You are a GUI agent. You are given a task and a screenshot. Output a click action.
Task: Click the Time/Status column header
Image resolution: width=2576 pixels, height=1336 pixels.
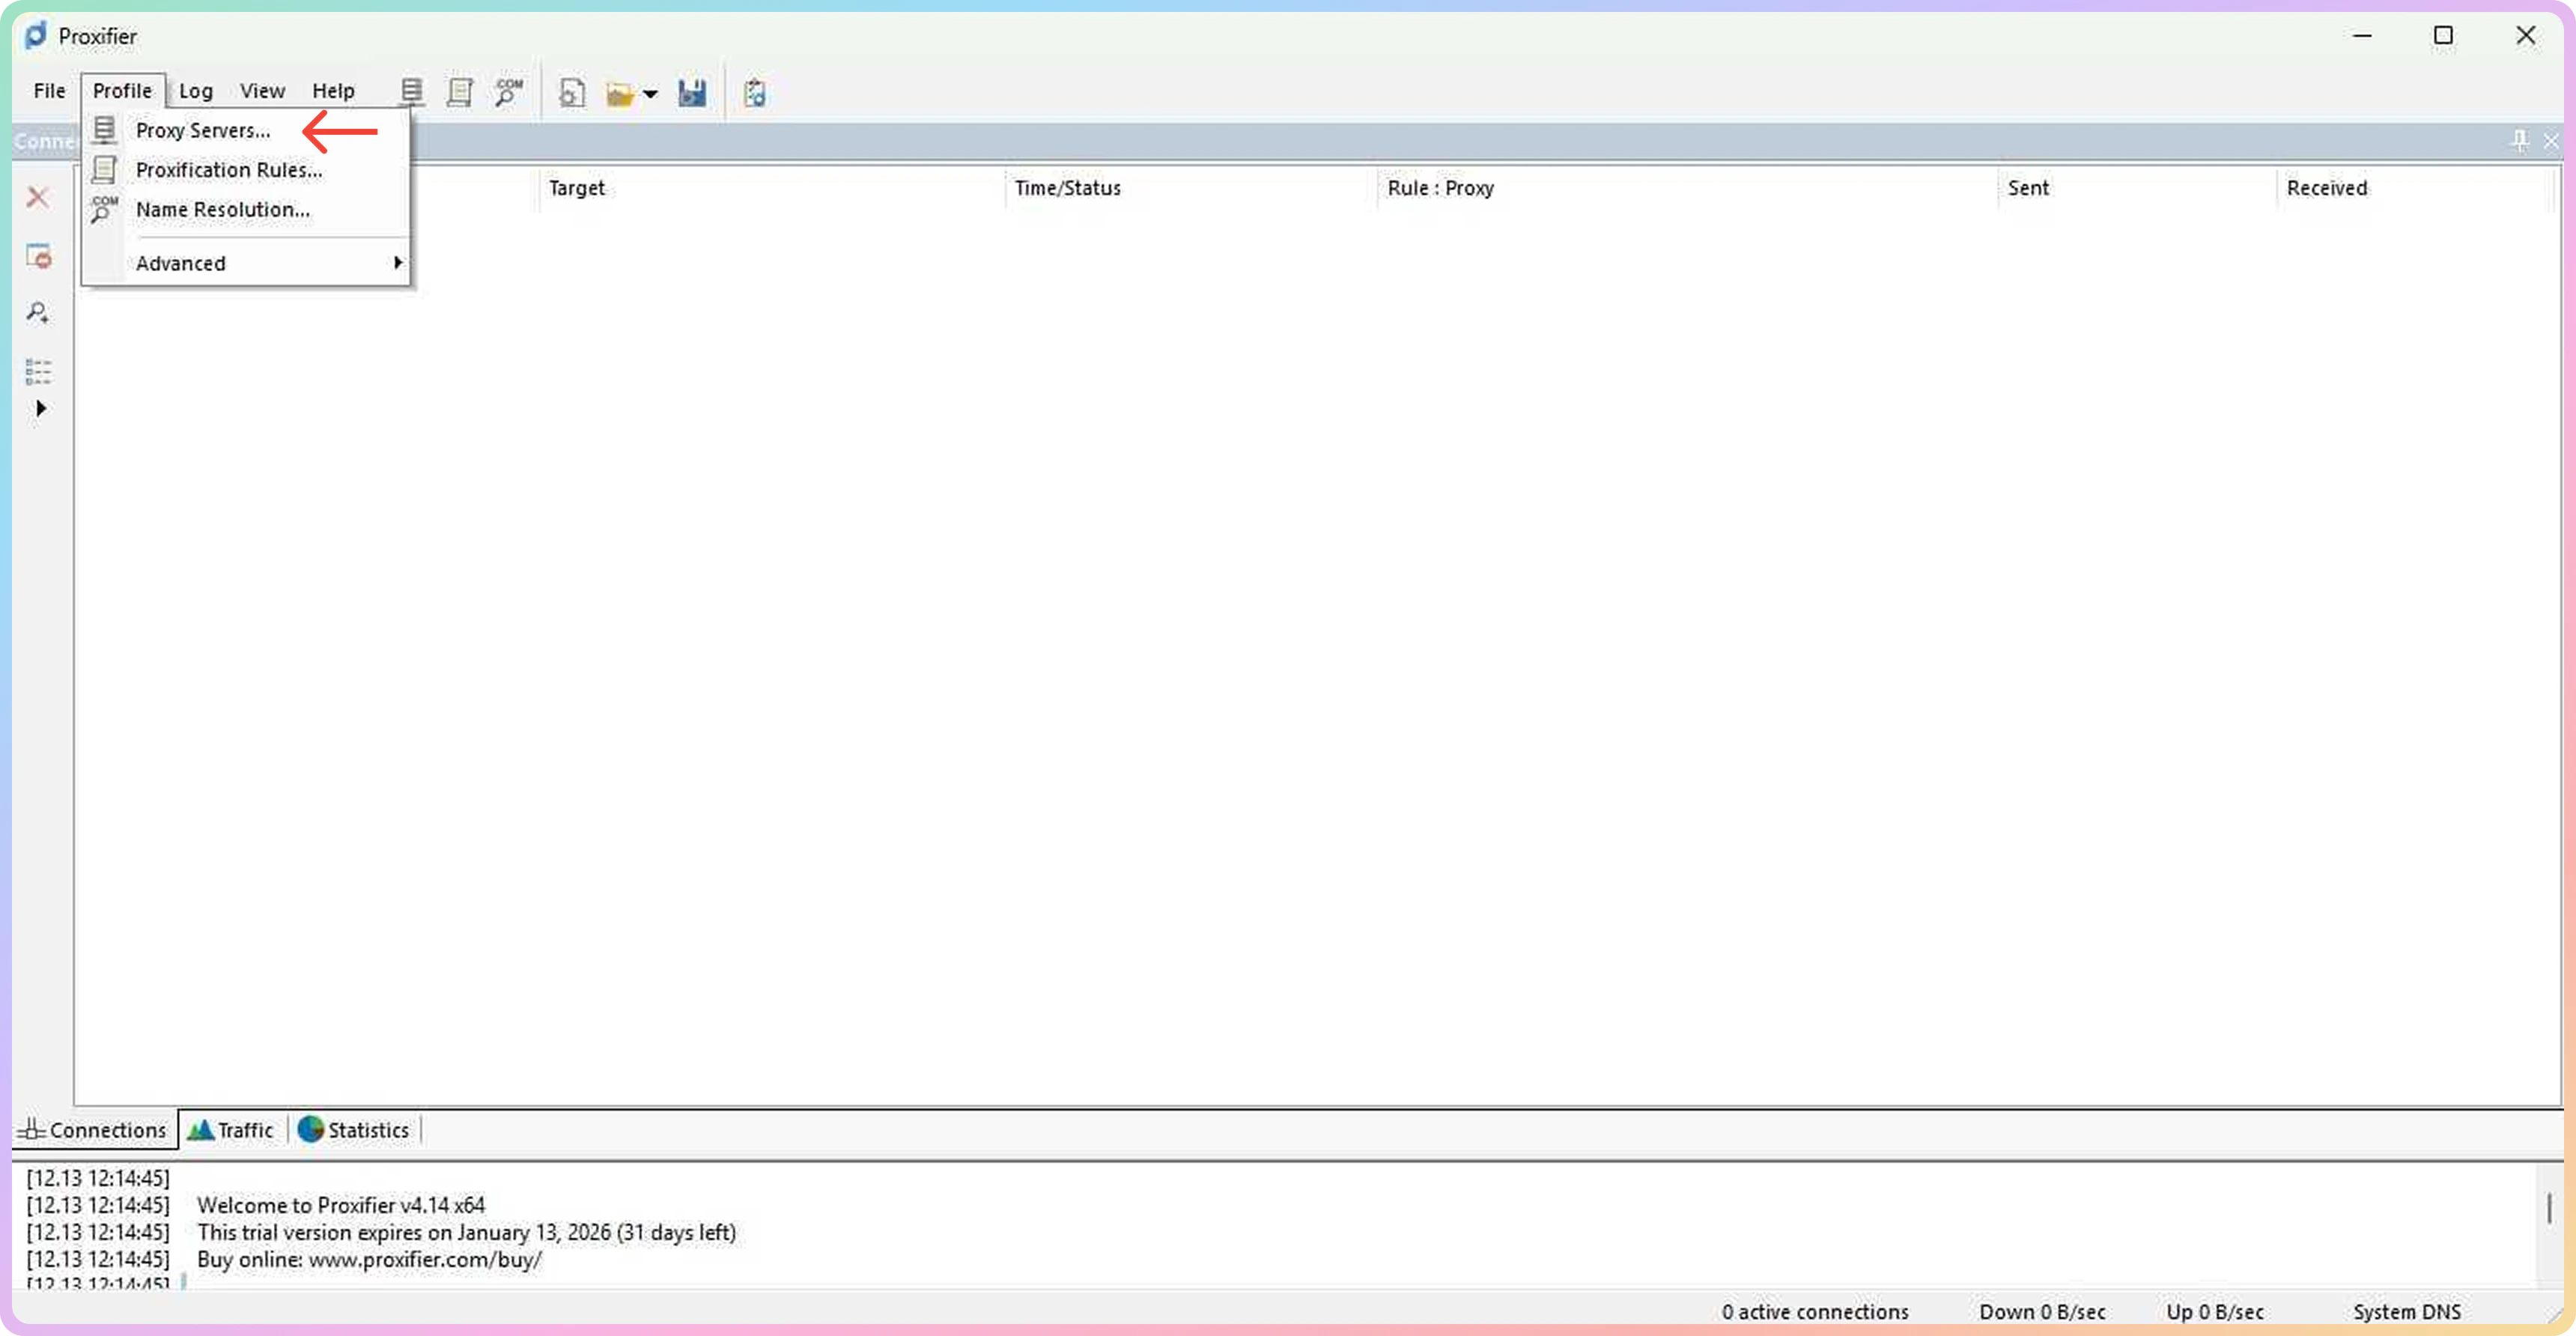click(1068, 188)
